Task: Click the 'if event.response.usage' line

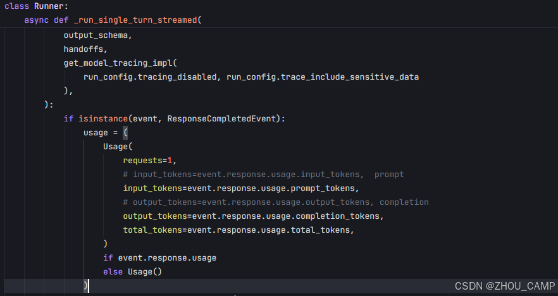Action: coord(160,257)
